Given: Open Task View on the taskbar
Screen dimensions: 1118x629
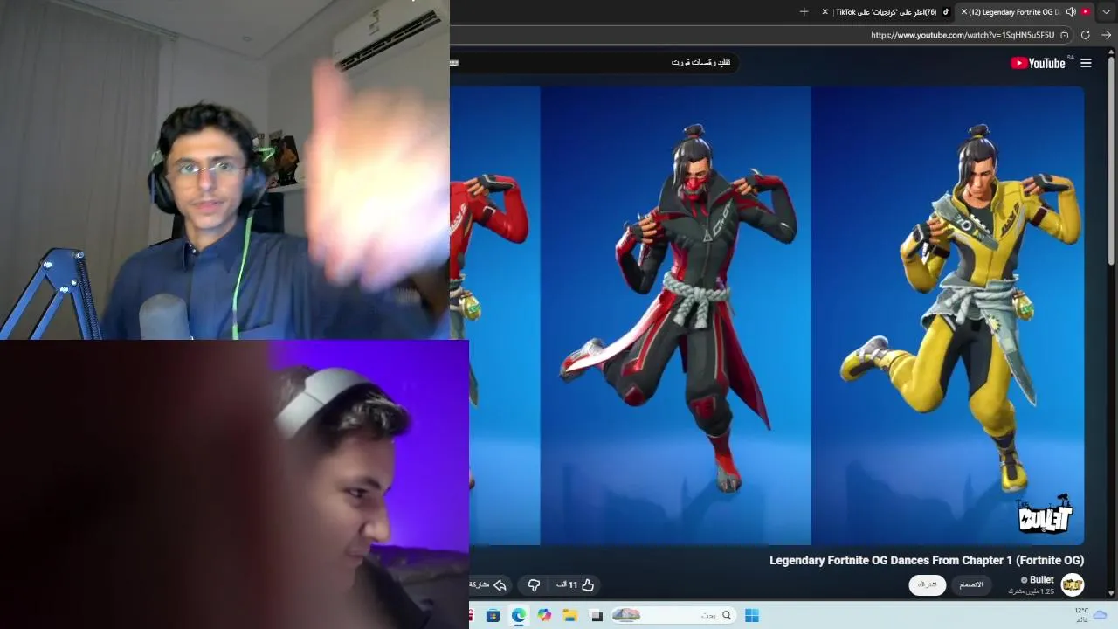Looking at the screenshot, I should coord(597,615).
